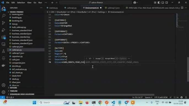Screen dimensions: 189x106
Task: Open the Selection menu
Action: [x=21, y=2]
